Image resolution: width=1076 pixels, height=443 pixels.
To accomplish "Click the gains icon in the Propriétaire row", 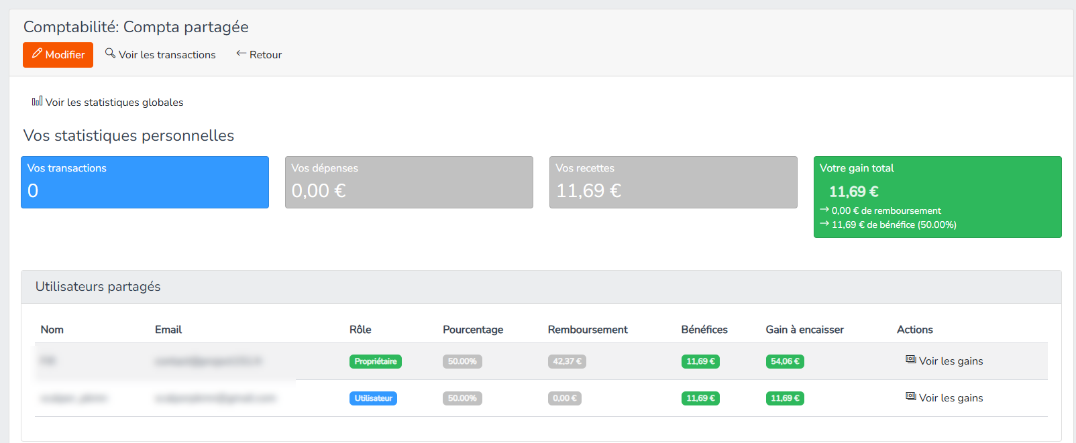I will [910, 360].
